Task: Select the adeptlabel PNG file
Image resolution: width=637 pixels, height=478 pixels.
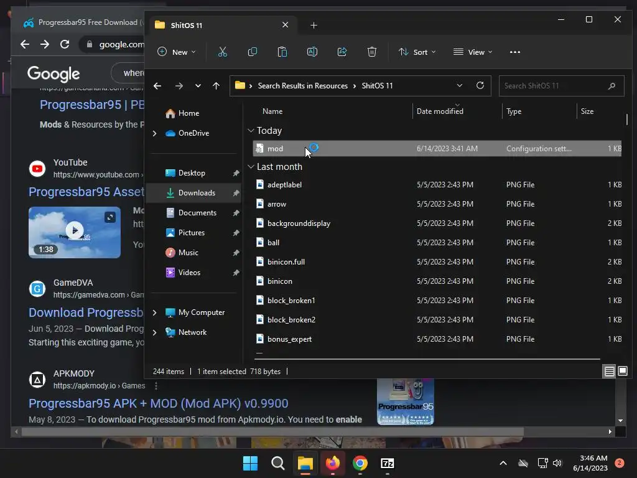Action: point(437,184)
